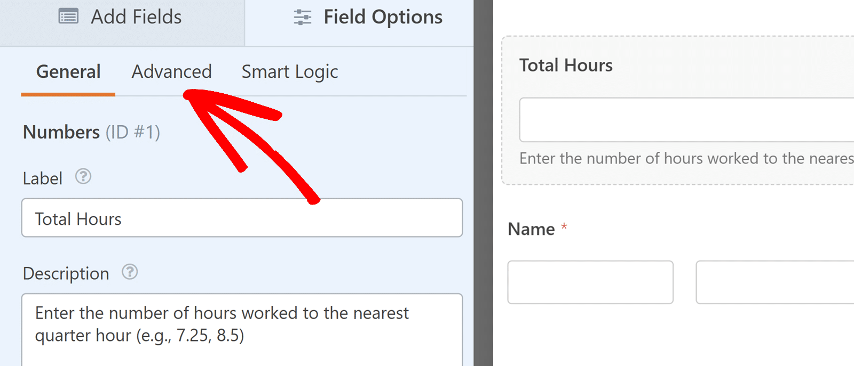854x366 pixels.
Task: Switch to the Add Fields panel
Action: (x=121, y=17)
